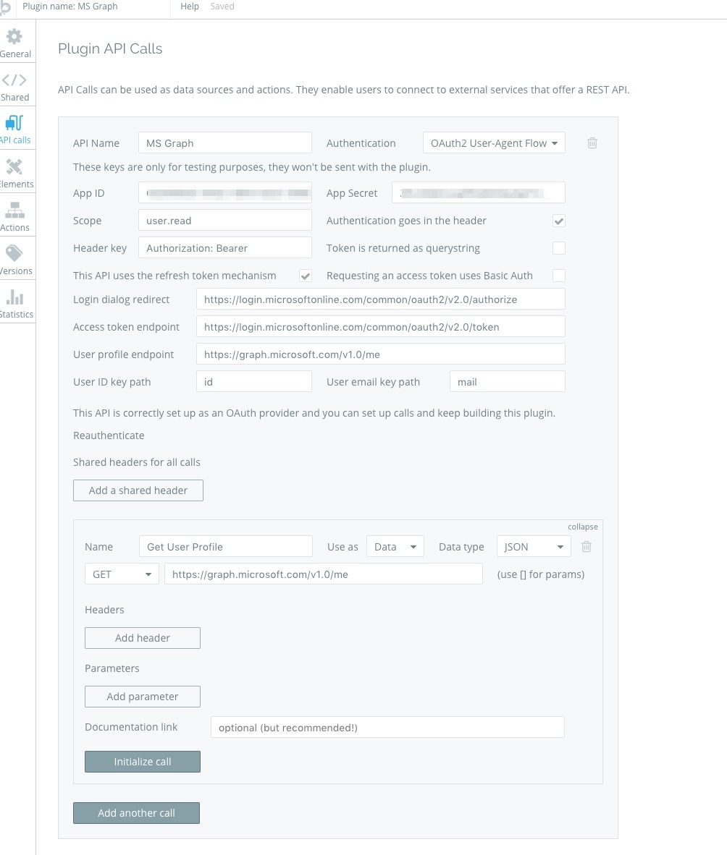Click the Add parameter button

tap(143, 697)
